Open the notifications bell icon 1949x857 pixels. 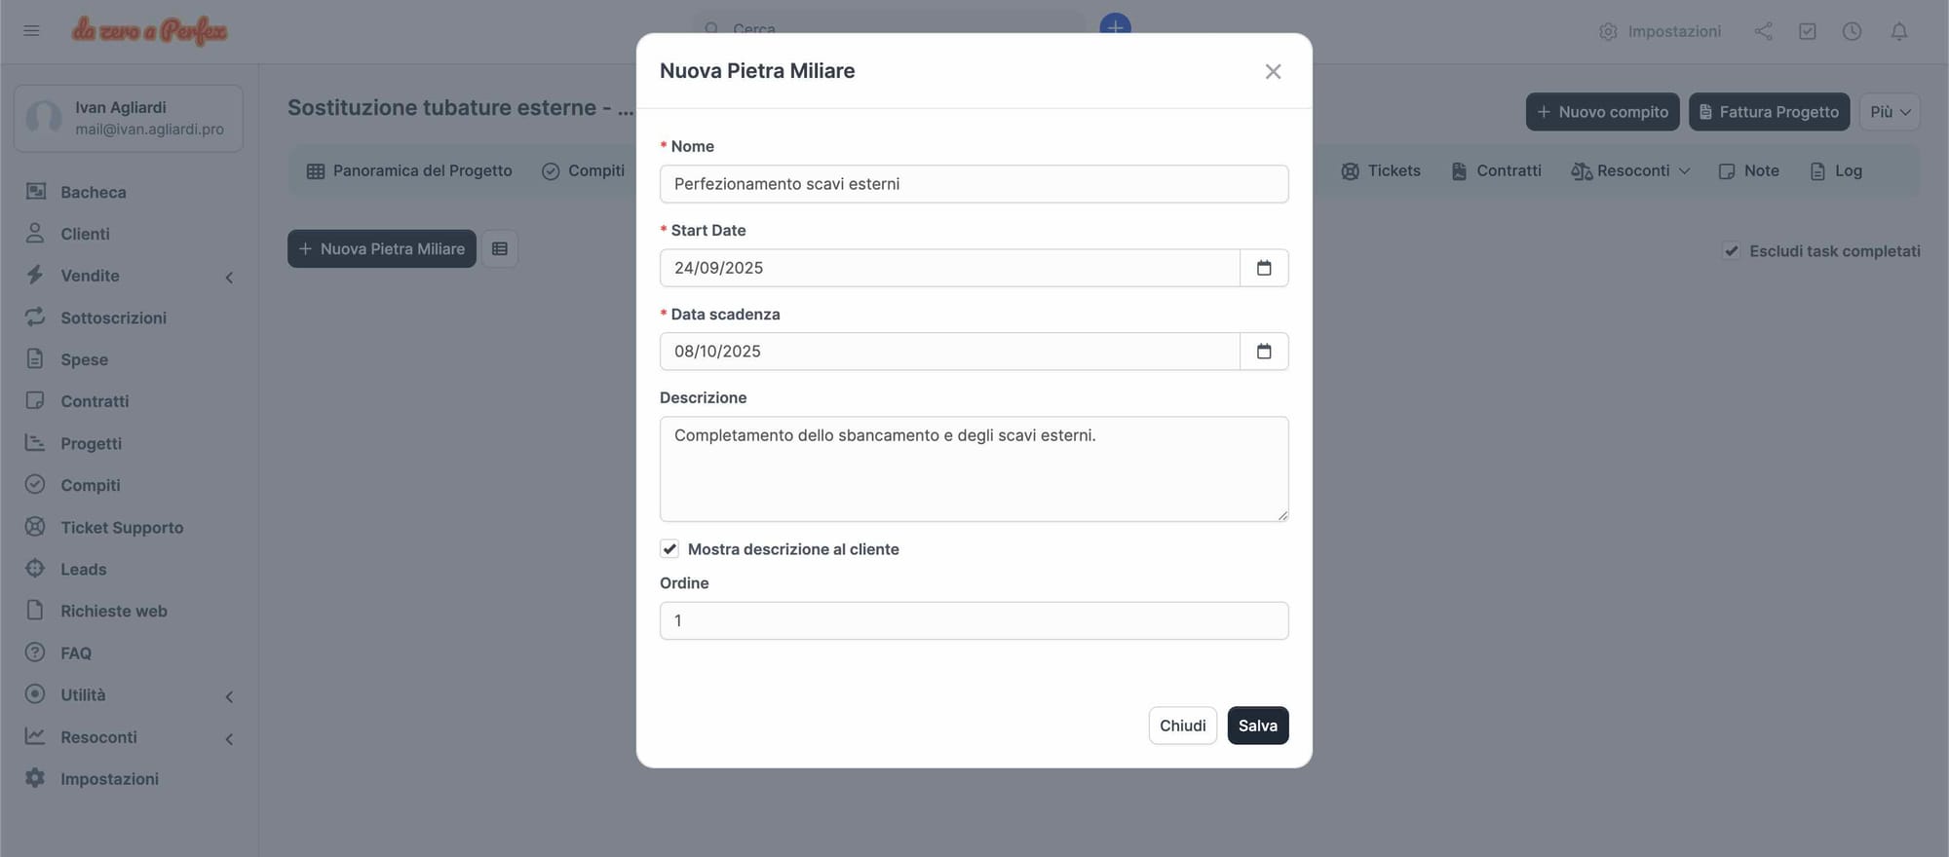[1898, 31]
